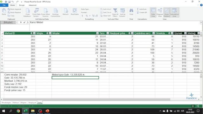Viewport: 203px width, 114px height.
Task: Select the Gəlir 32,135,780 measure cell
Action: click(20, 78)
